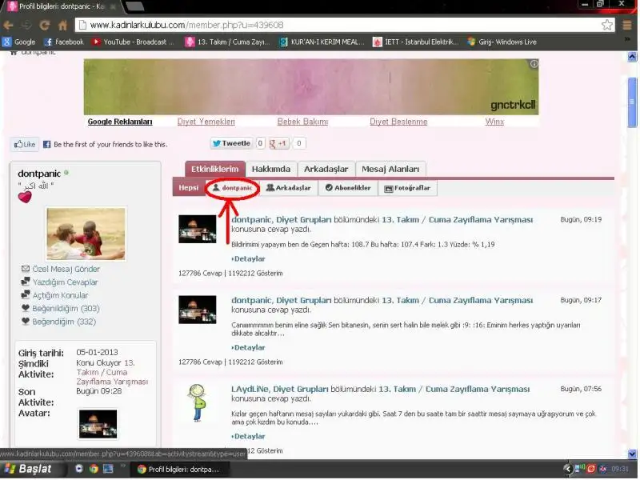The height and width of the screenshot is (480, 640).
Task: Open Detaylar of the 09:19 post
Action: coord(248,259)
